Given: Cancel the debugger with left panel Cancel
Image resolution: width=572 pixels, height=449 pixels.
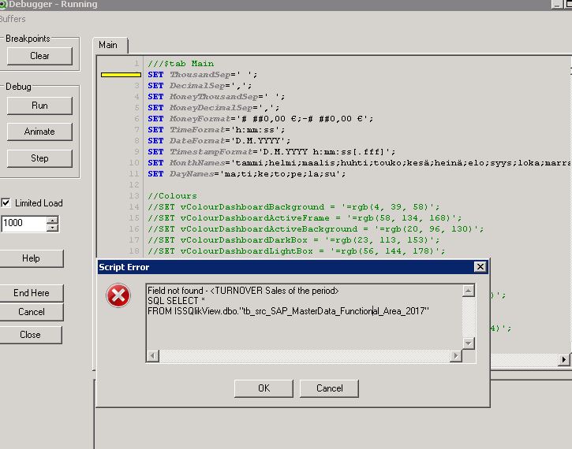Looking at the screenshot, I should pyautogui.click(x=31, y=312).
